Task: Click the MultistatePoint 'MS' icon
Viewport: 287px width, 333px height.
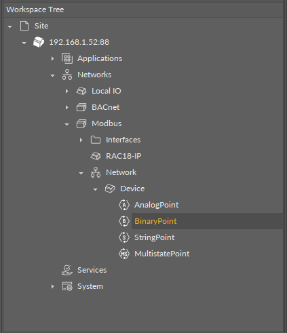Action: pos(124,254)
